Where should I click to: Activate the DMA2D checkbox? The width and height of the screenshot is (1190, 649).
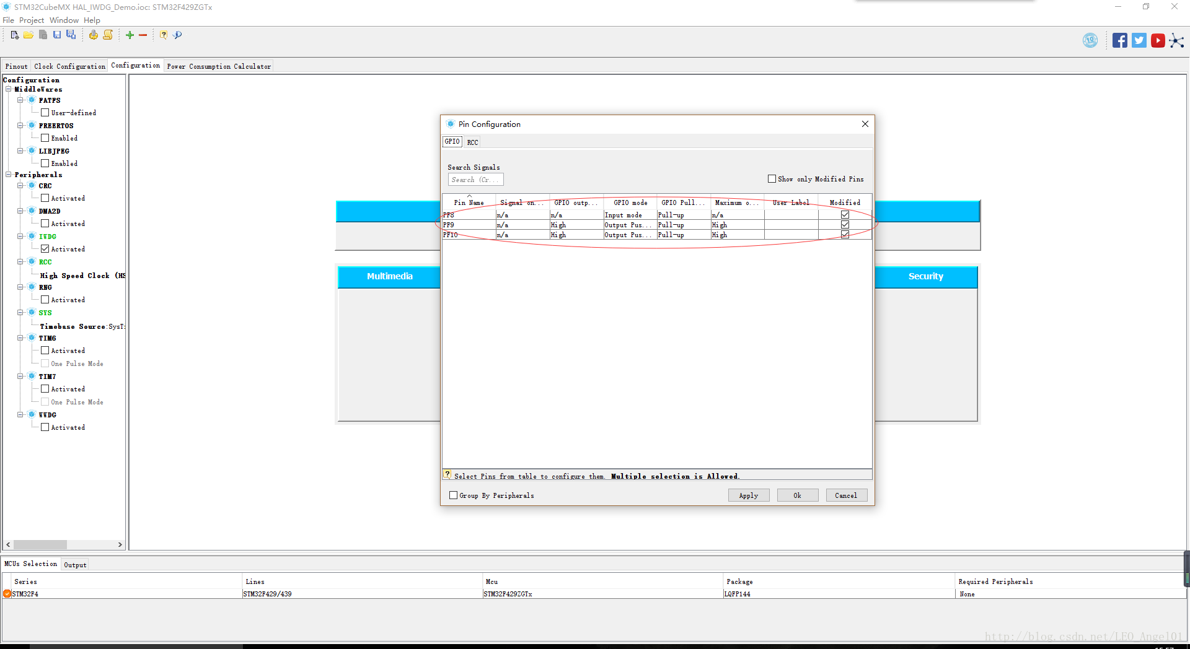pos(45,223)
